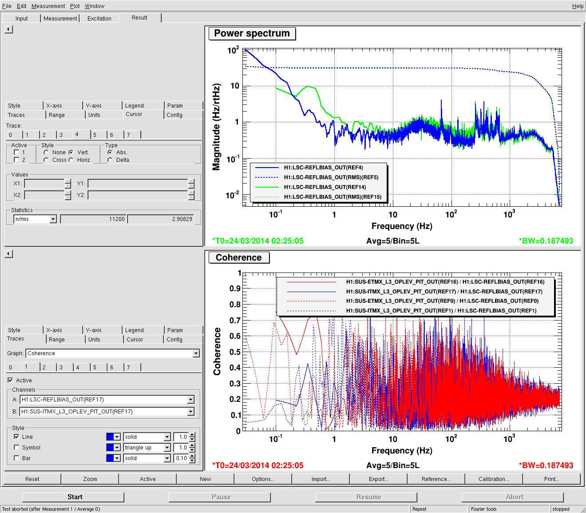Click the Import... button

[321, 479]
